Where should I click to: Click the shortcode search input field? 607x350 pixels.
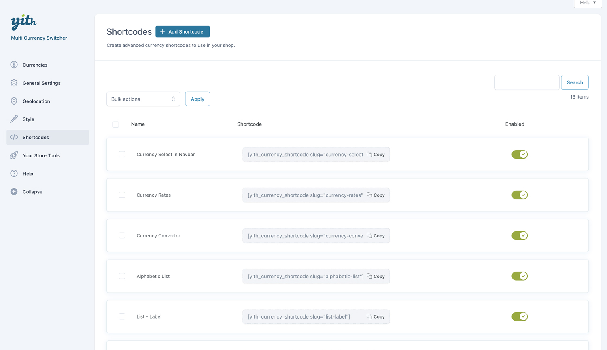[x=526, y=82]
